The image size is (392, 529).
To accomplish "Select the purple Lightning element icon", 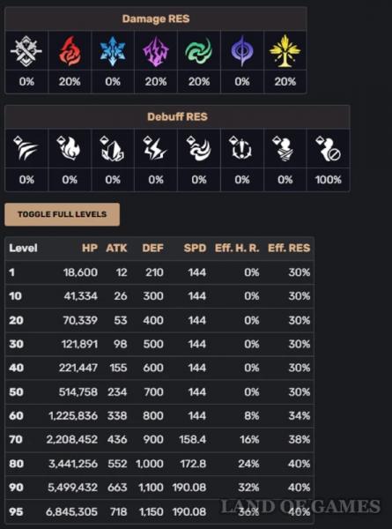I will (x=156, y=51).
